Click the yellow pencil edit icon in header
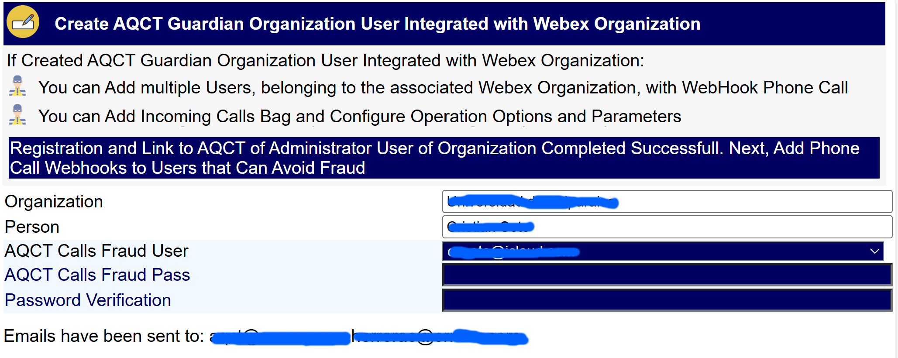 23,22
